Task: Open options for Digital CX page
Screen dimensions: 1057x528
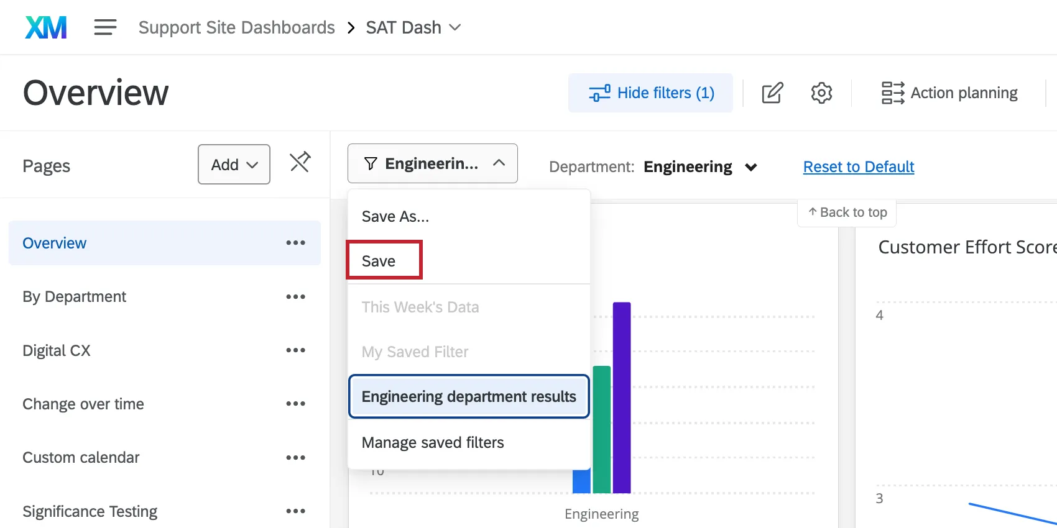Action: (x=295, y=350)
